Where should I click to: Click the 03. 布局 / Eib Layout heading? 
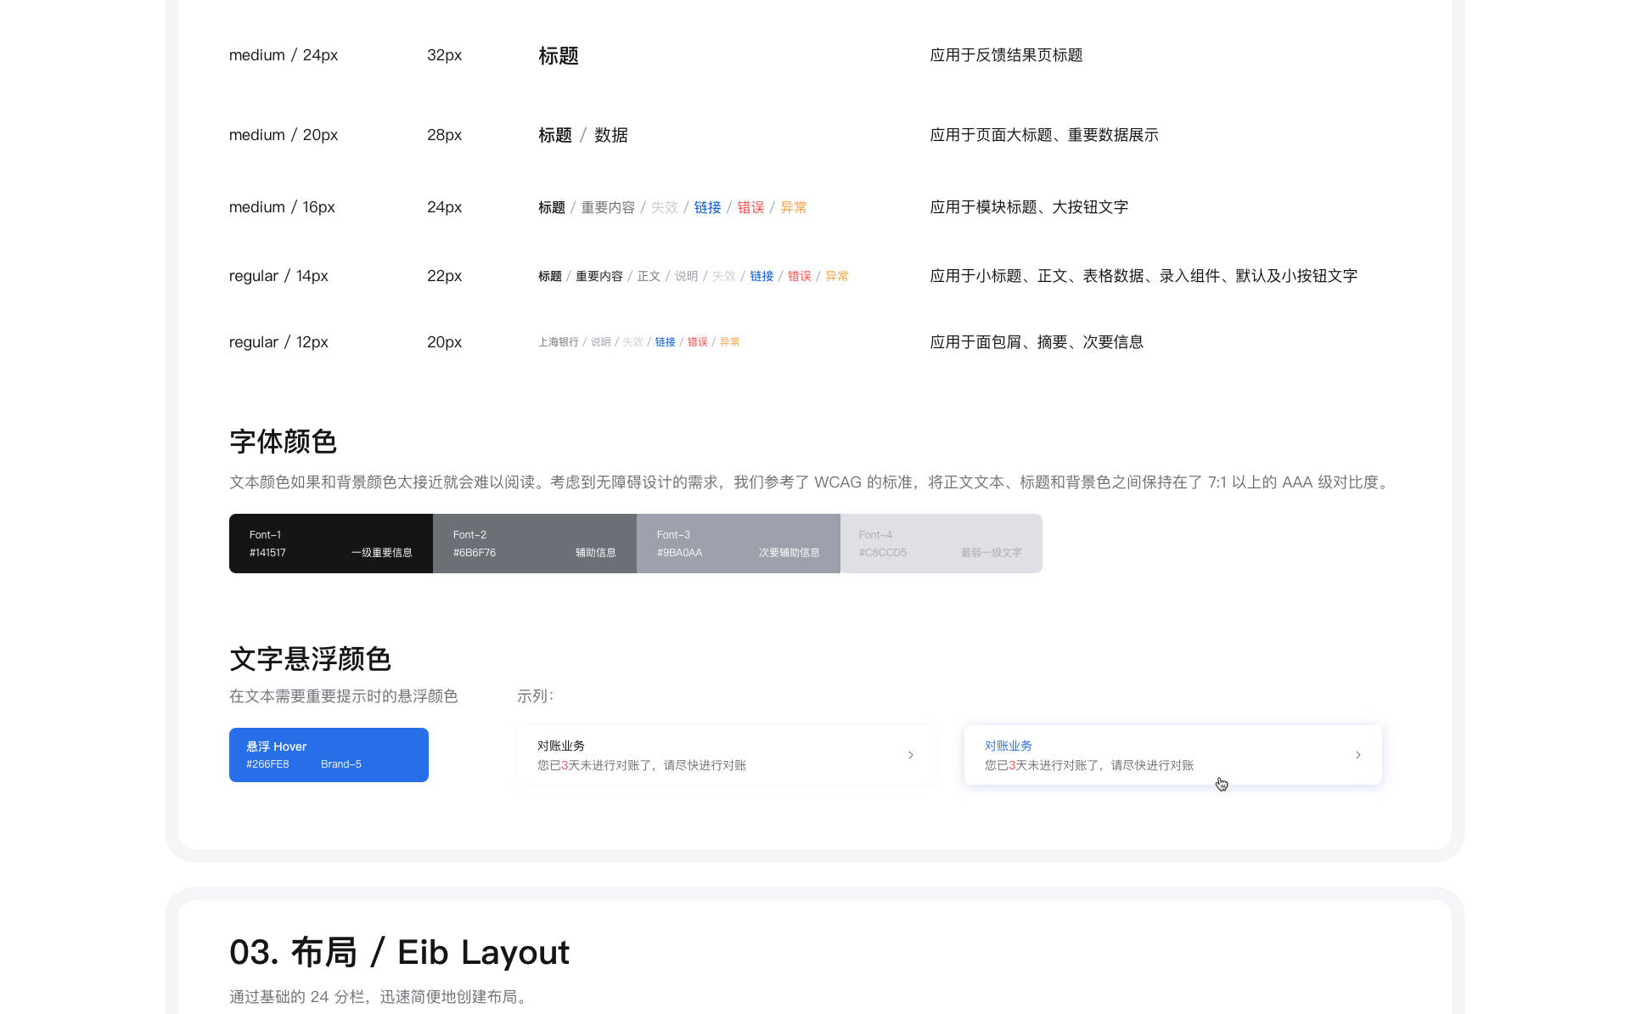click(x=399, y=952)
